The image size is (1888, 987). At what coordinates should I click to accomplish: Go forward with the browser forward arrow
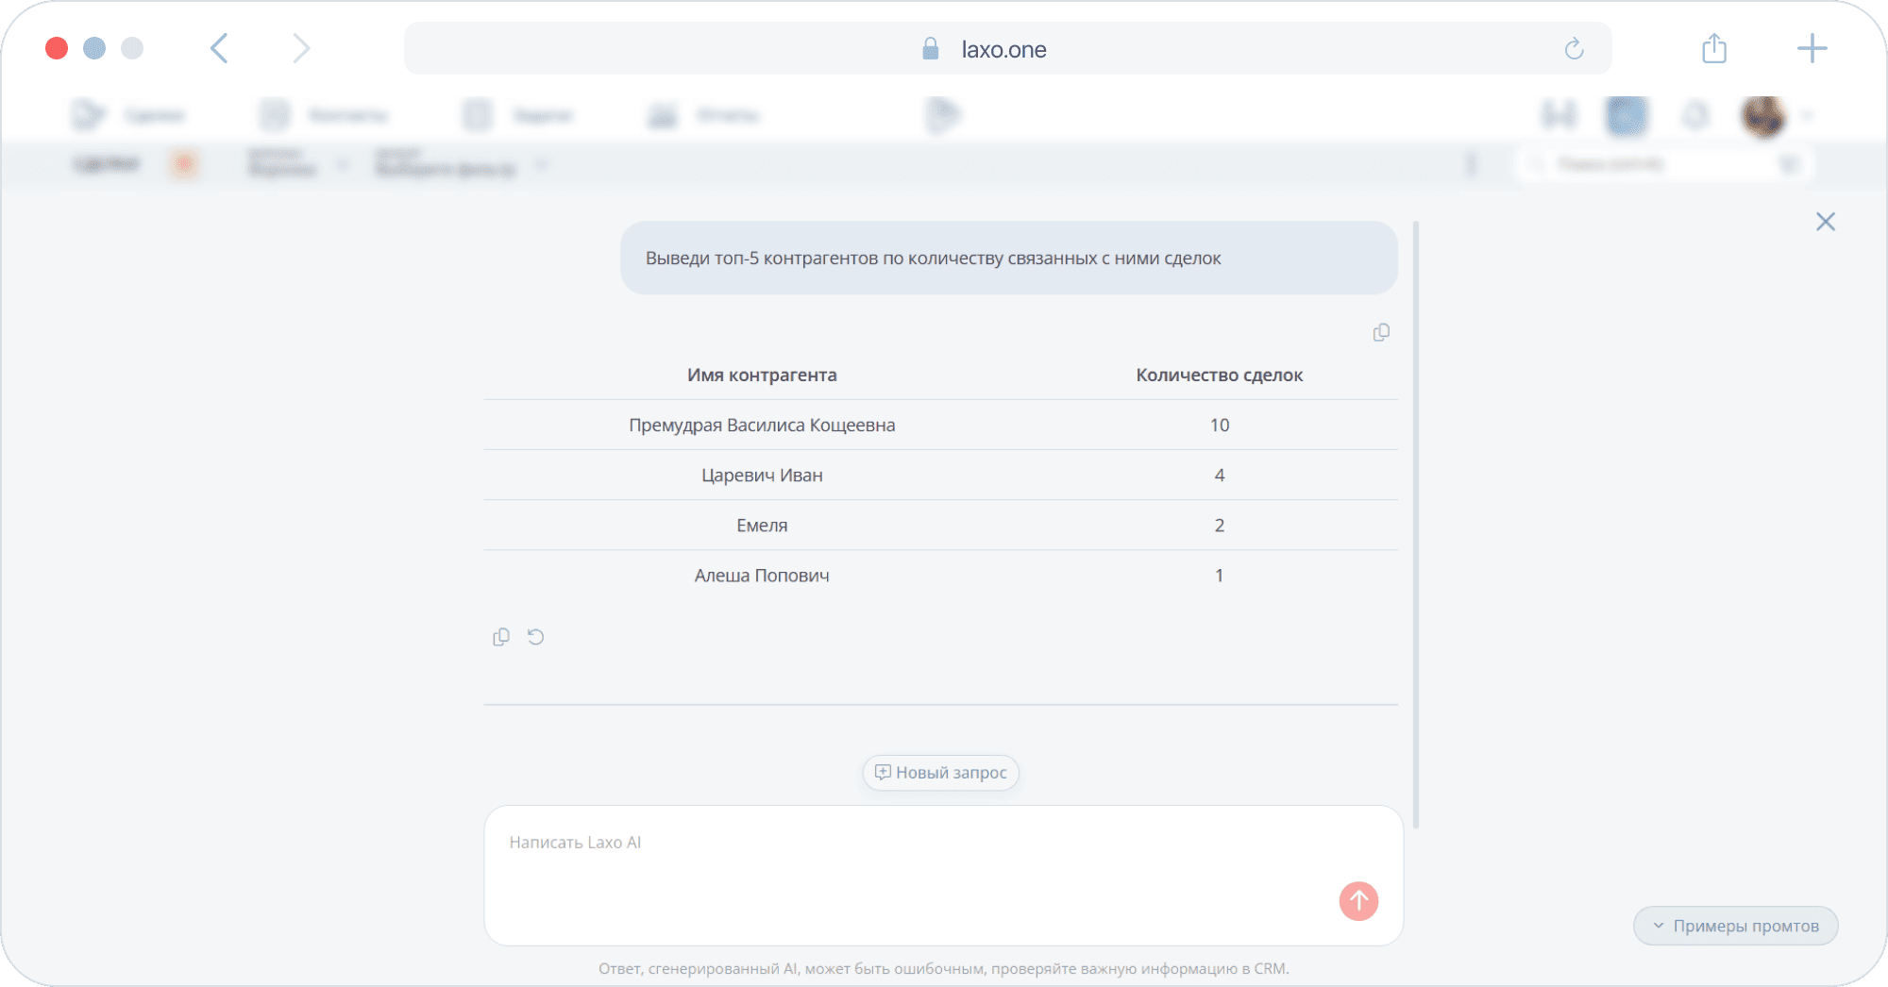click(x=301, y=48)
